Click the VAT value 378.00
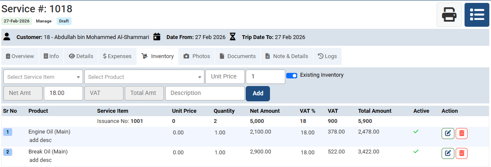Viewport: 491px width, 167px height. [x=336, y=132]
